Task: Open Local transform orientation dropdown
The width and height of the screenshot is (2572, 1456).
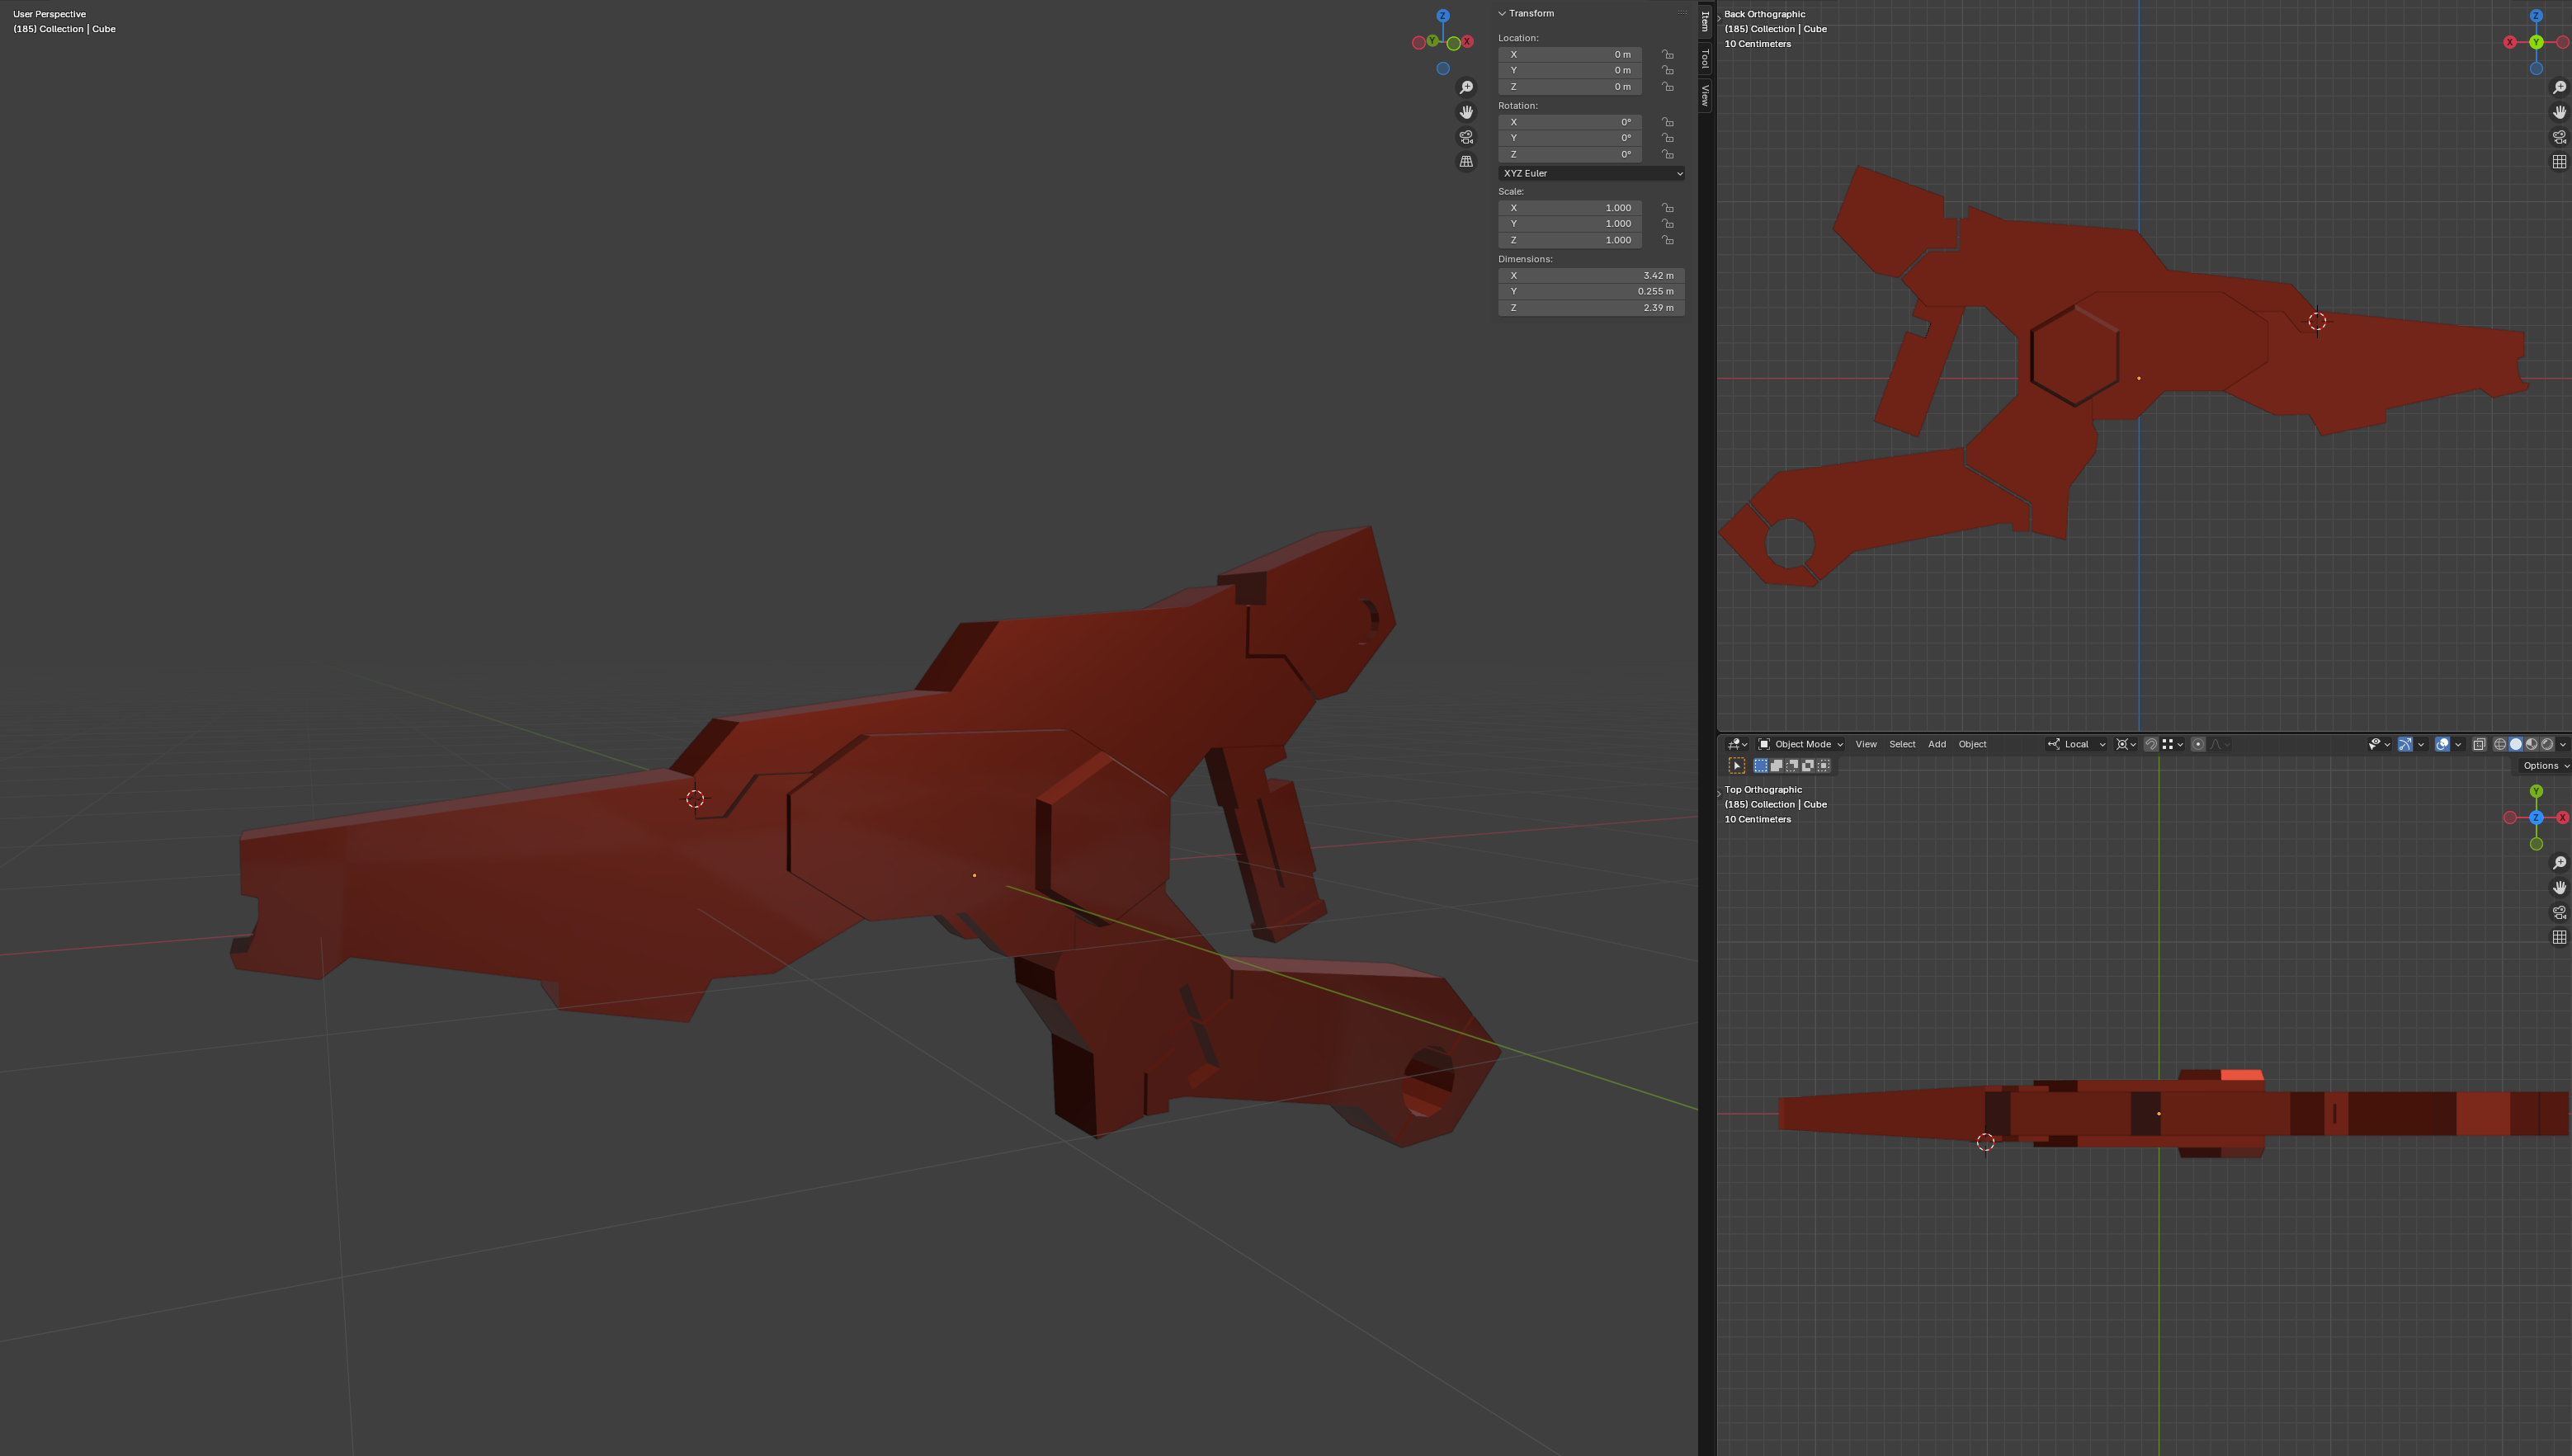Action: tap(2077, 744)
